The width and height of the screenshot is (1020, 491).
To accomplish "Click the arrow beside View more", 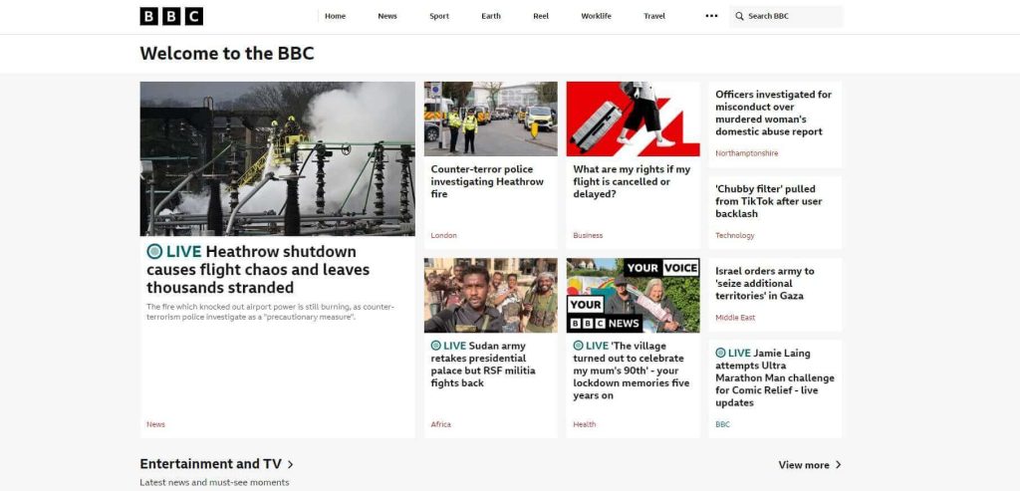I will click(x=838, y=464).
